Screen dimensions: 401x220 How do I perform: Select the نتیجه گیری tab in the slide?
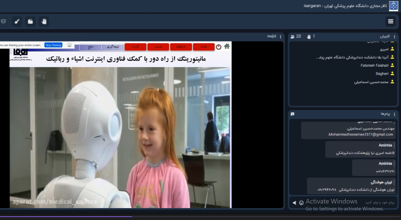point(113,47)
